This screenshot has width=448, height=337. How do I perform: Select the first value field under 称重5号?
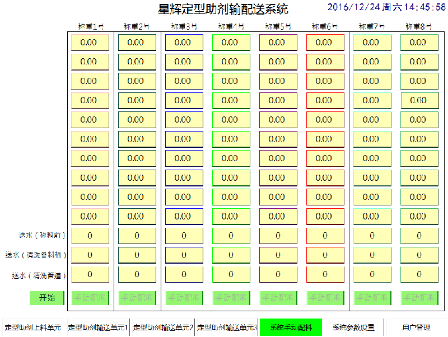[x=278, y=43]
